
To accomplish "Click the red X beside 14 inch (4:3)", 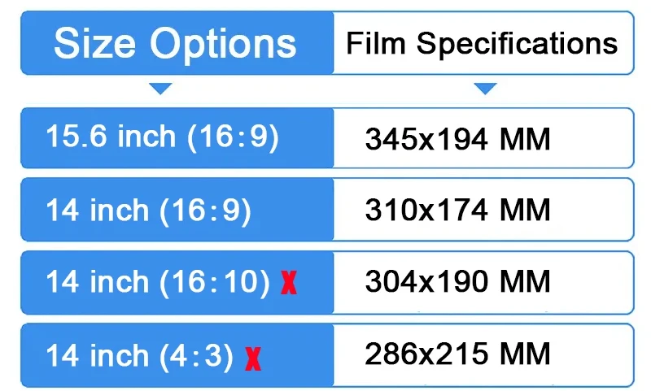I will [253, 359].
